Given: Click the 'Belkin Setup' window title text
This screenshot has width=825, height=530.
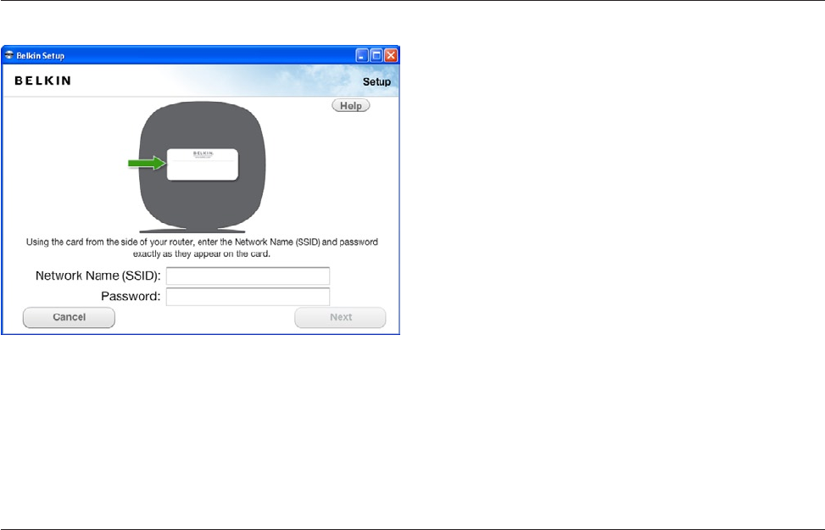Looking at the screenshot, I should [40, 55].
